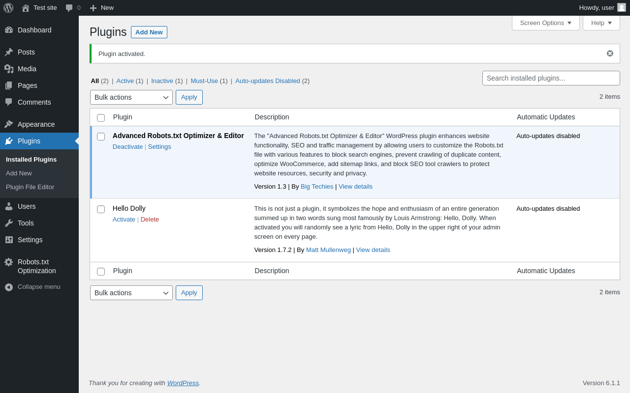View details of Hello Dolly
The width and height of the screenshot is (630, 393).
373,250
